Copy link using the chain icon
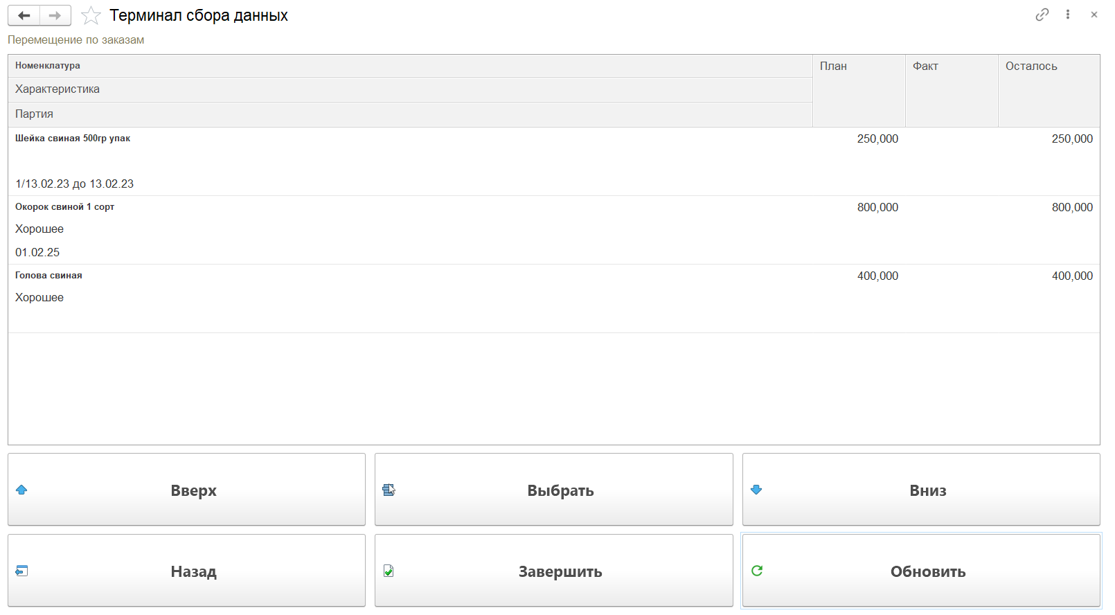Image resolution: width=1115 pixels, height=615 pixels. point(1042,15)
